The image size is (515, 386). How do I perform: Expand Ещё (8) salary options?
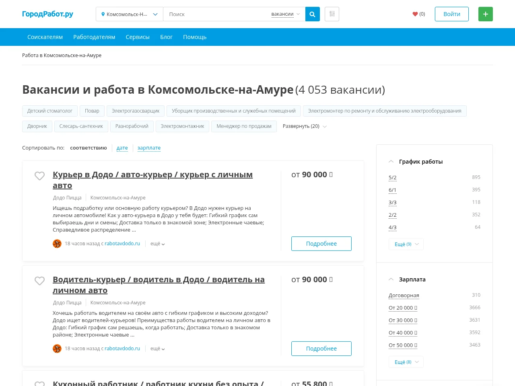[406, 362]
